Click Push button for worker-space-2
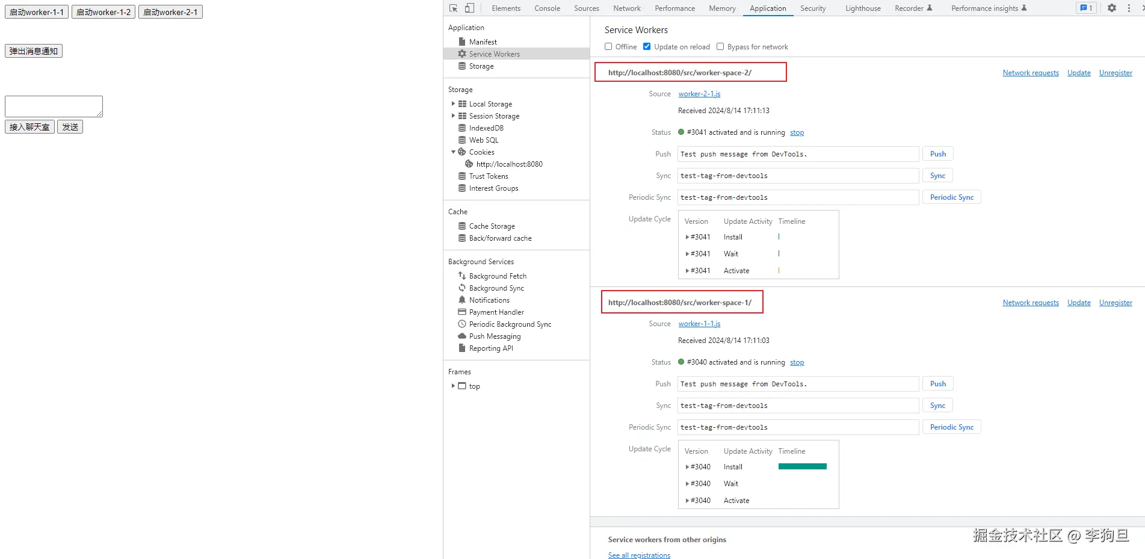Screen dimensions: 1145x559 point(938,154)
